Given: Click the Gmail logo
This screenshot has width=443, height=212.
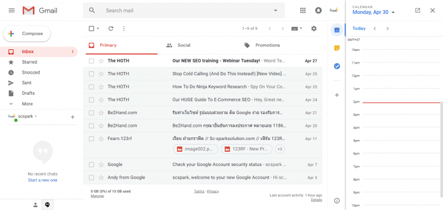Looking at the screenshot, I should 40,11.
